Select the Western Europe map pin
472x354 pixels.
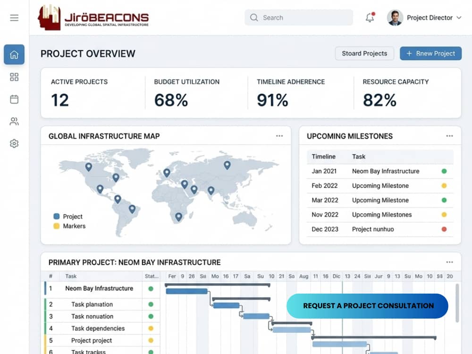point(167,173)
